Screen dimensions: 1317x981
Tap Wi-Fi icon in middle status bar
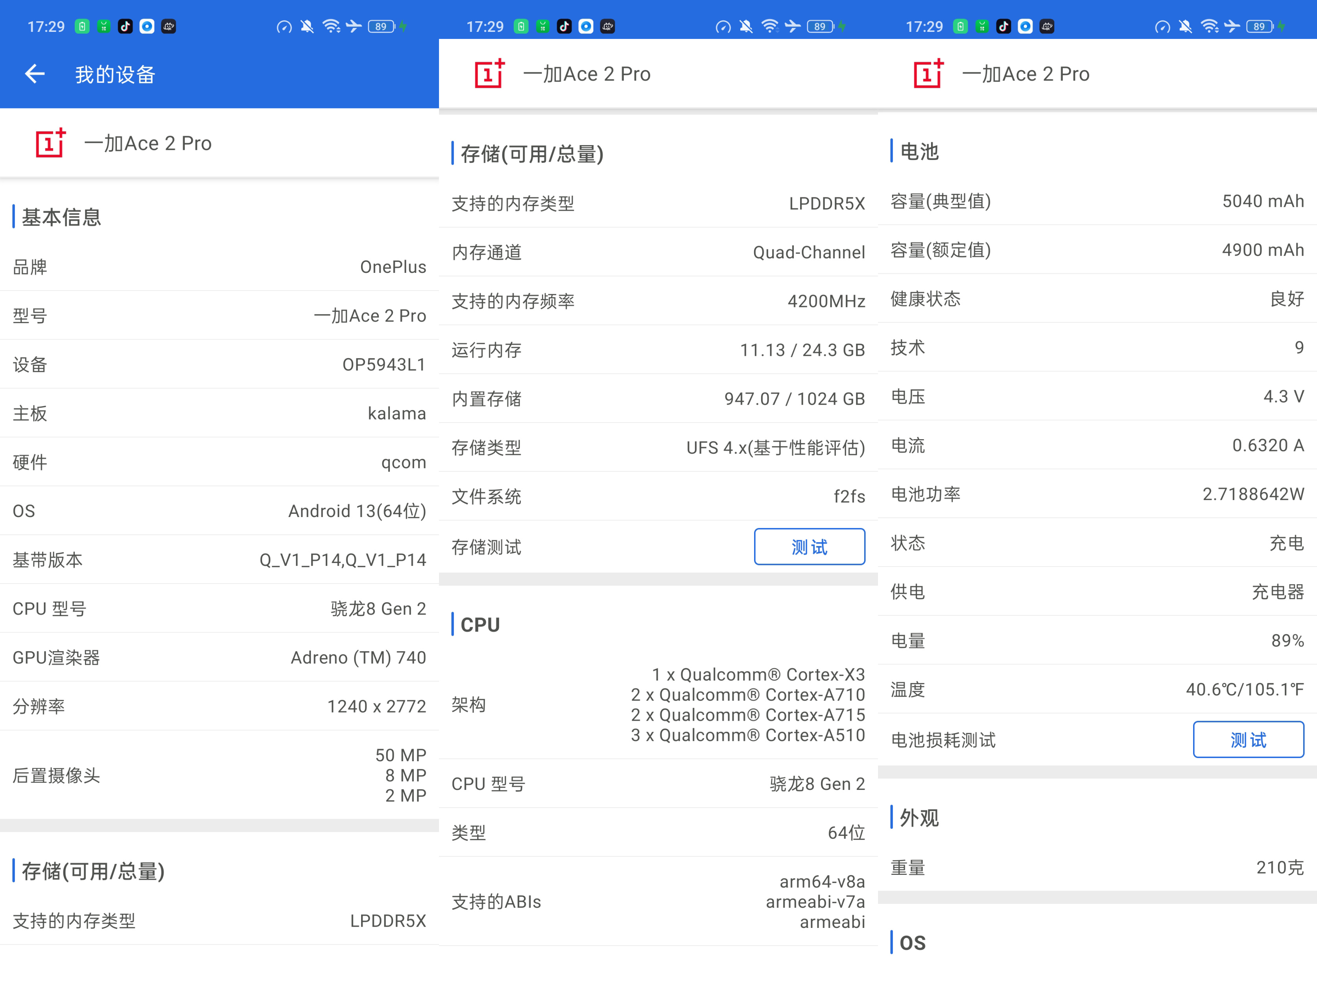[769, 26]
